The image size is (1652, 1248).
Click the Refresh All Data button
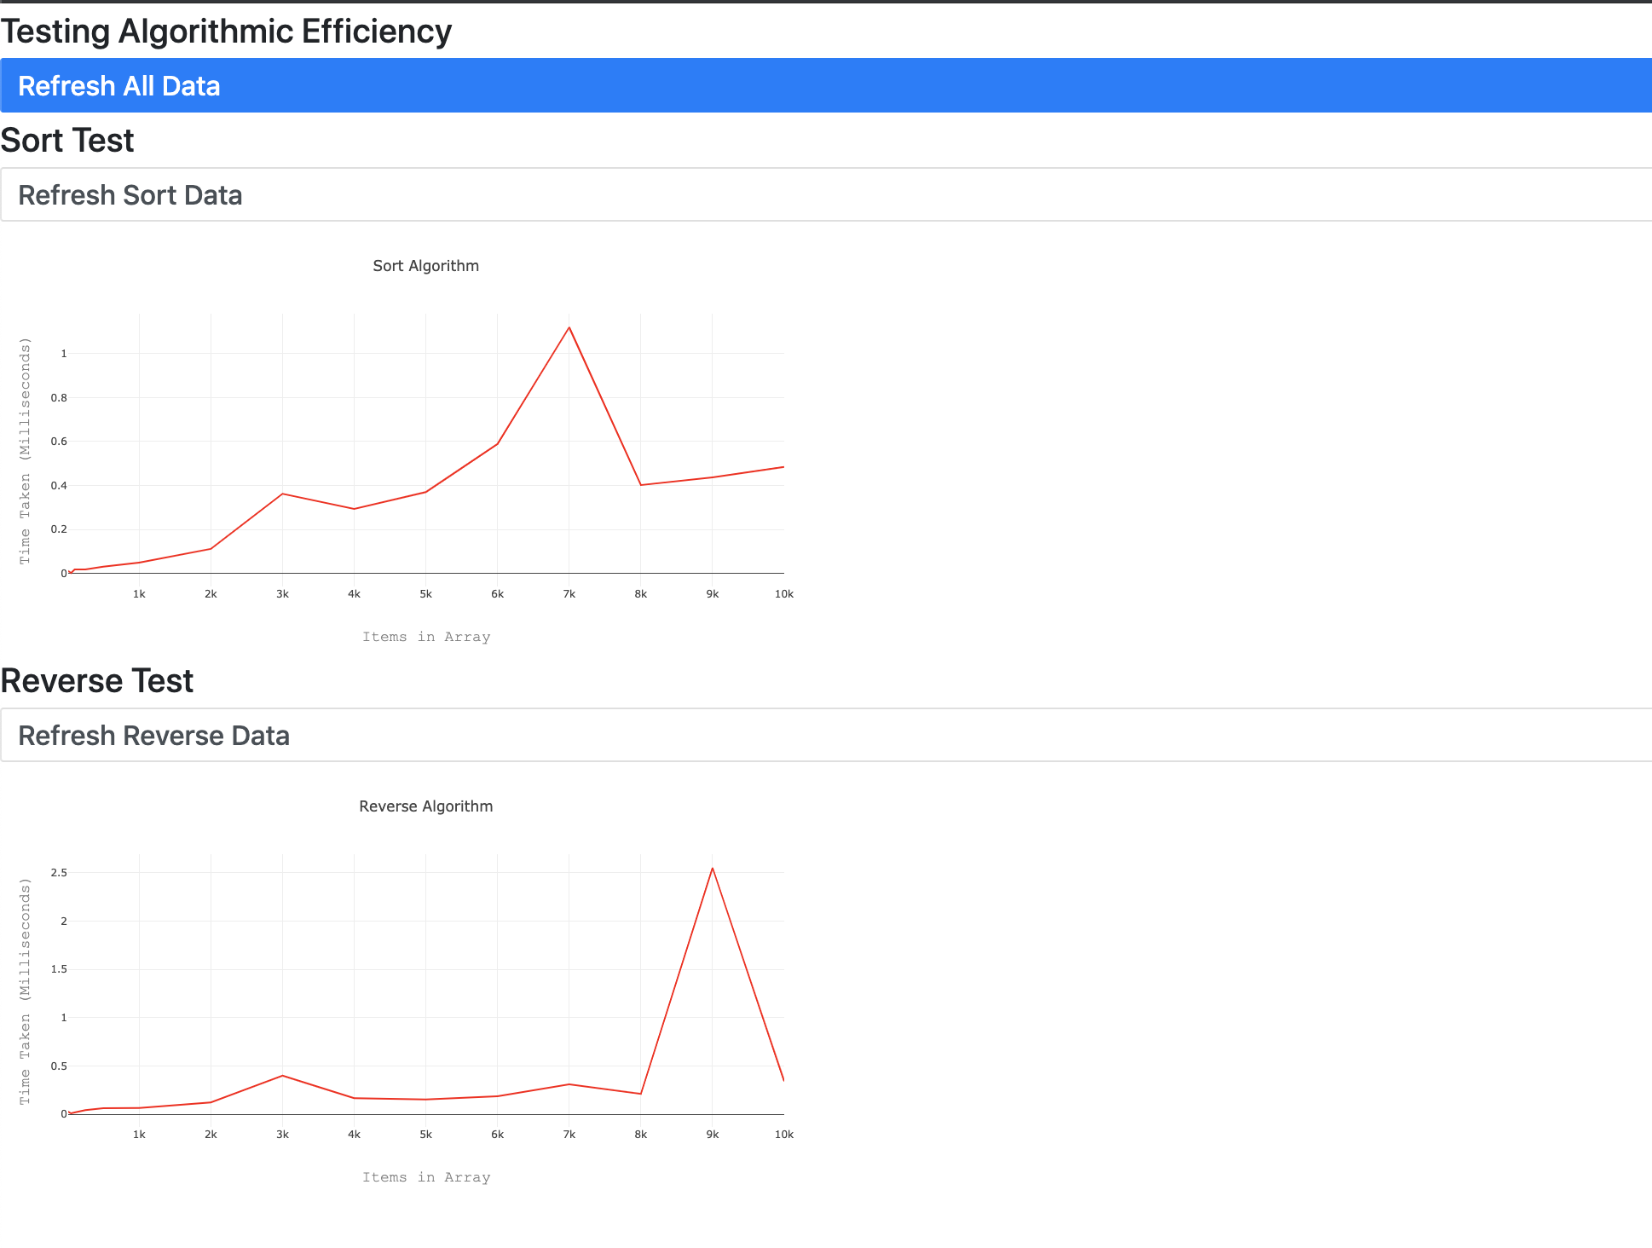click(825, 85)
